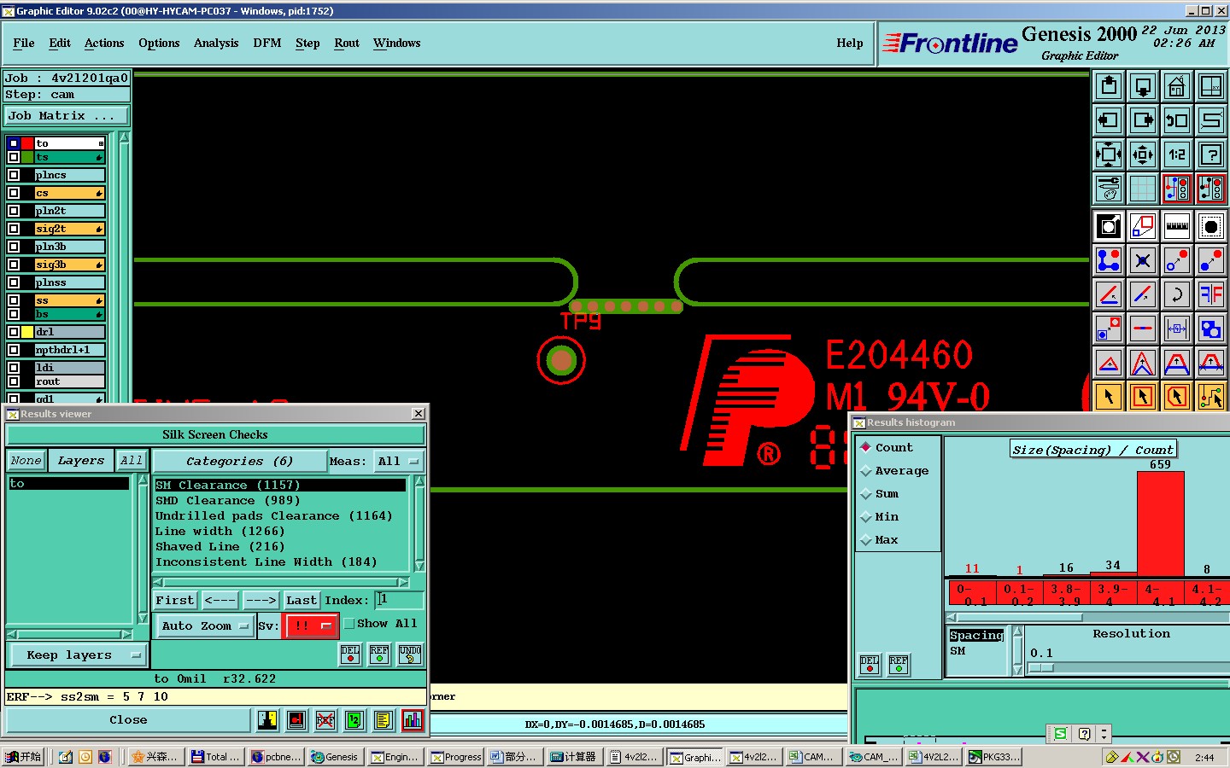The height and width of the screenshot is (768, 1230).
Task: Toggle visibility checkbox for layer sig2t
Action: click(x=14, y=229)
